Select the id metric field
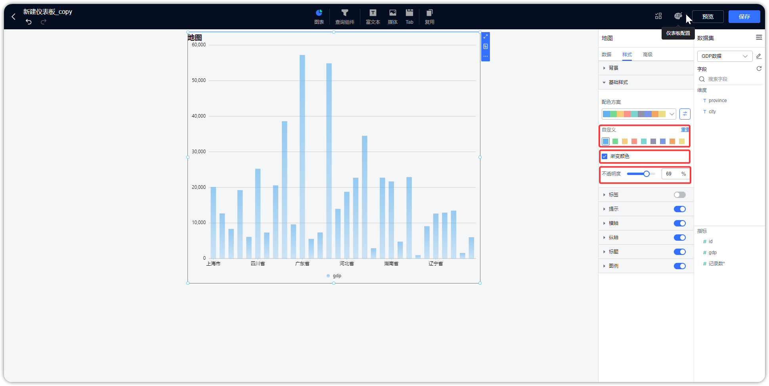 pyautogui.click(x=710, y=241)
